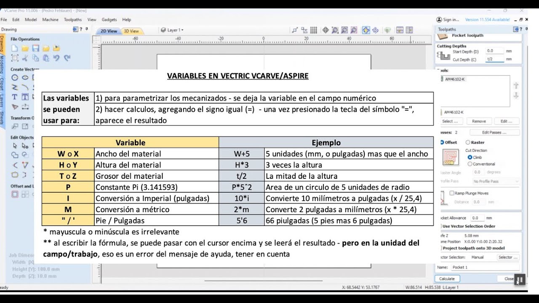
Task: Select the Offset pocket strategy
Action: point(448,142)
